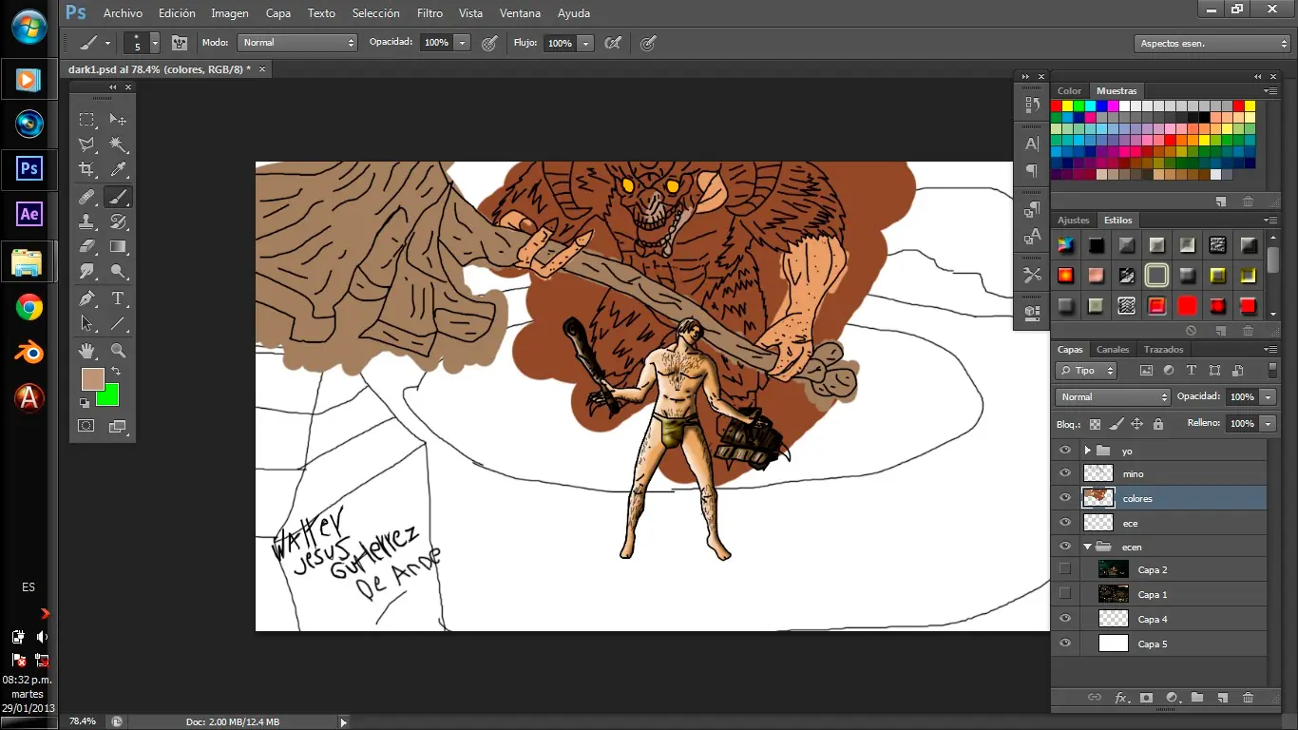Select the History Brush tool
1298x730 pixels.
(118, 221)
